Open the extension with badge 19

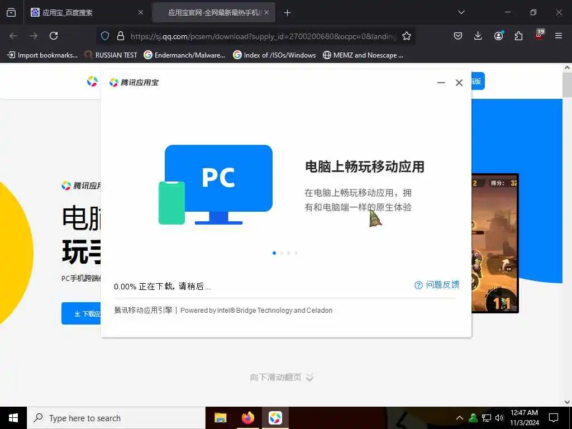(x=539, y=35)
